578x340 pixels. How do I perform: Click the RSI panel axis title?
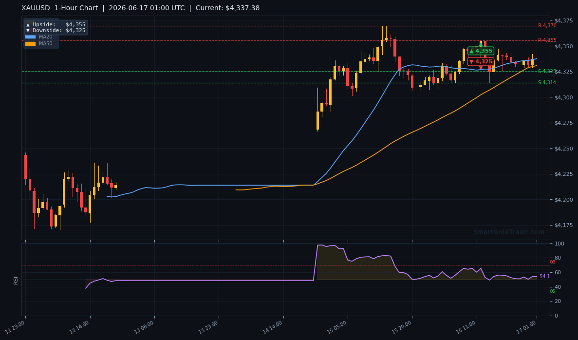16,280
